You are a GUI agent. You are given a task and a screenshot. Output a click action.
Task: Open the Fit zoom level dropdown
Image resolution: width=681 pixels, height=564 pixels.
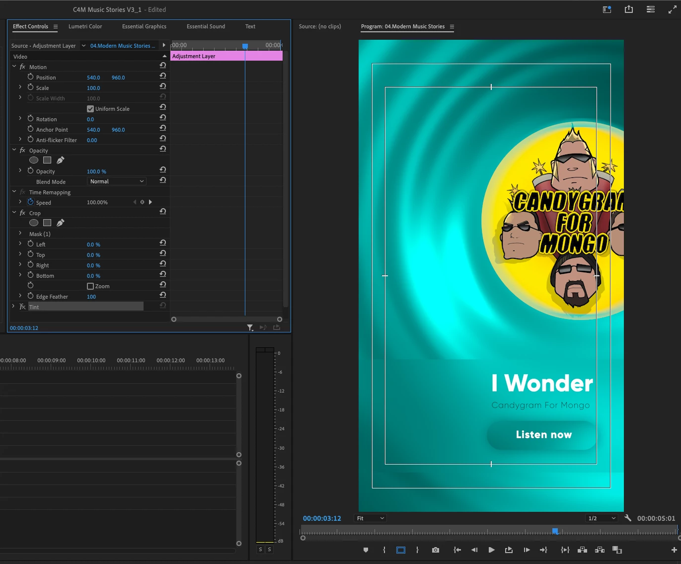(x=371, y=518)
